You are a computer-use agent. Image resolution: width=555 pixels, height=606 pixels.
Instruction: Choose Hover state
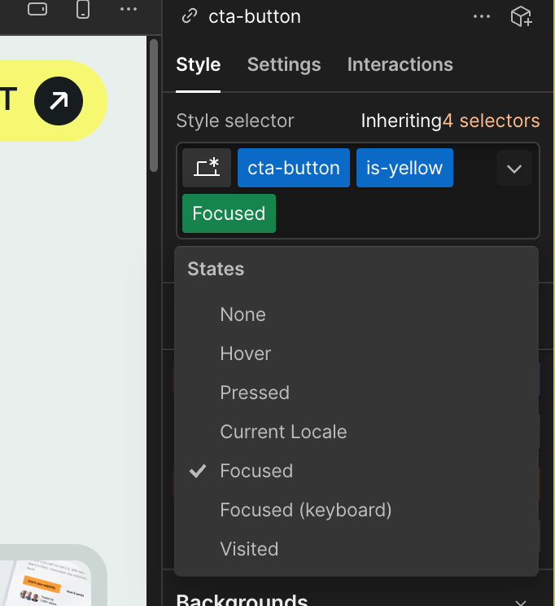356,353
